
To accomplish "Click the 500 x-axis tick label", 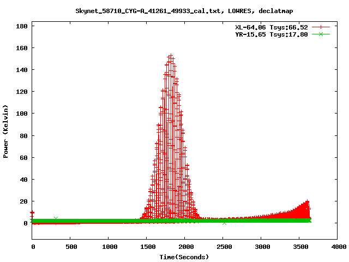I will tap(71, 247).
